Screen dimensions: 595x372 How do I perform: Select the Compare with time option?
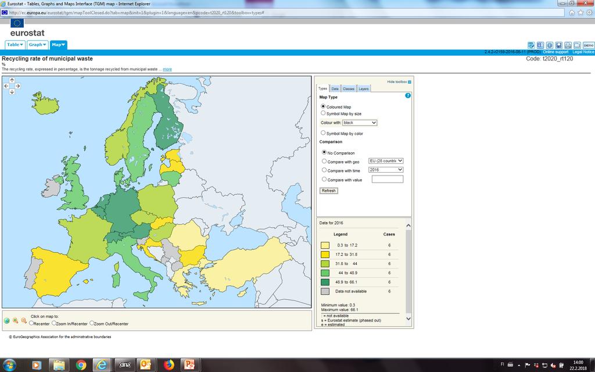(x=324, y=170)
